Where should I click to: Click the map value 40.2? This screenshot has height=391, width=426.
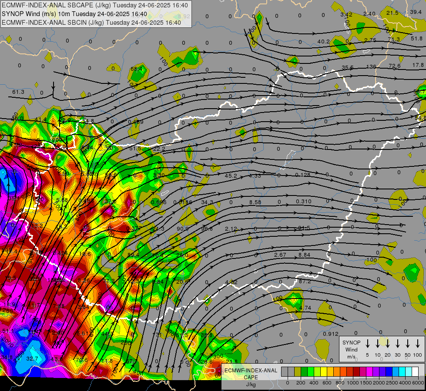(324, 42)
